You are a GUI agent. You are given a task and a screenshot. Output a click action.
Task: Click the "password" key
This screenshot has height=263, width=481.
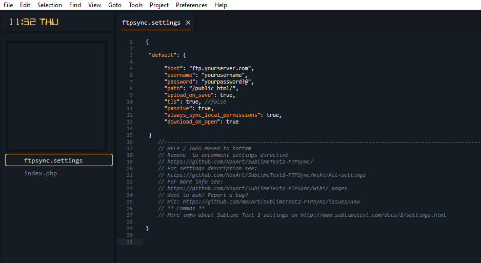click(x=180, y=82)
